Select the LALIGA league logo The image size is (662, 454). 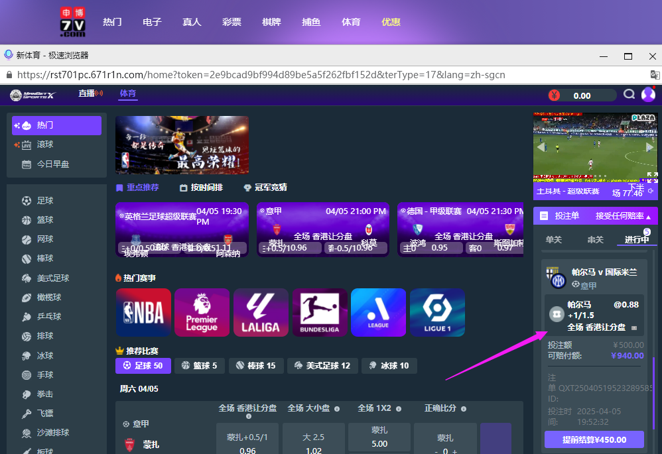click(x=261, y=312)
